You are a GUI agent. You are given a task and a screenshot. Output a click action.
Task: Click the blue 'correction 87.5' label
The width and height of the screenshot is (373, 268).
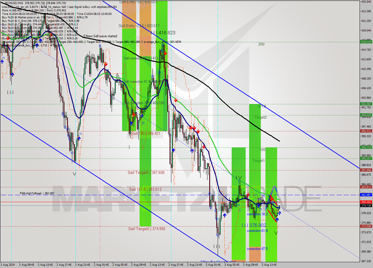click(x=257, y=249)
